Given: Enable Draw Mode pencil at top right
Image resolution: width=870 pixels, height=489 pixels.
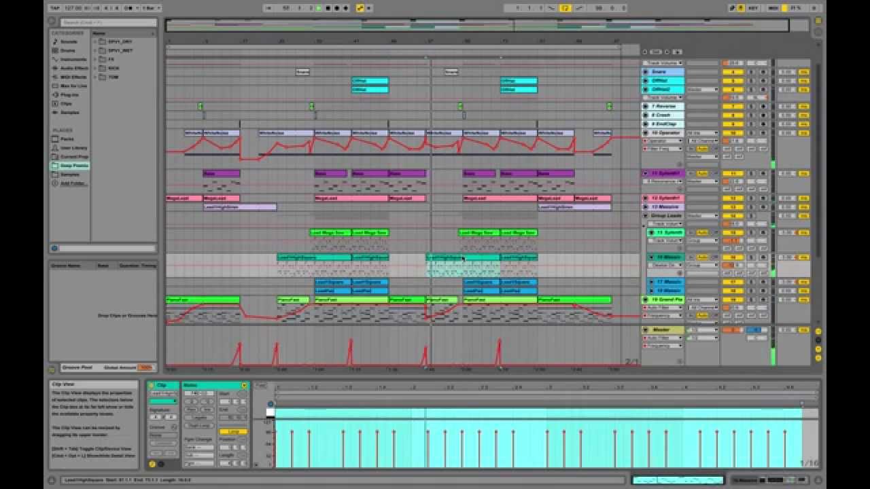Looking at the screenshot, I should 732,8.
